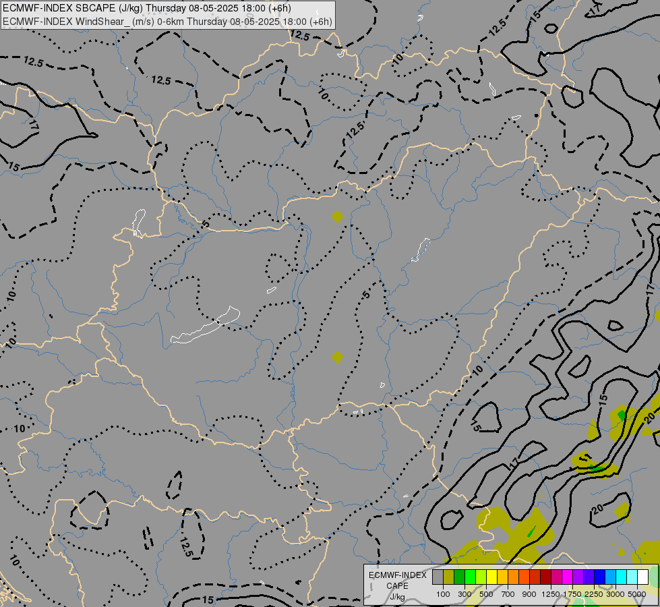660x607 pixels.
Task: Click the 5000 legend tick label
Action: pyautogui.click(x=637, y=594)
